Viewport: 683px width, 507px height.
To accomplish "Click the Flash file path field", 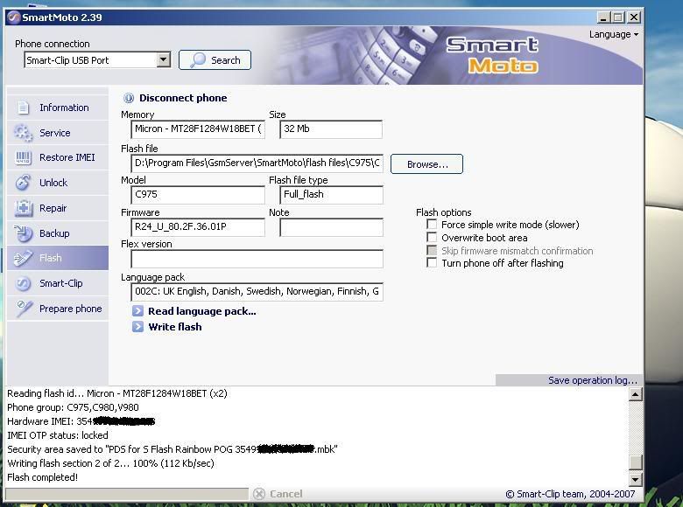I will (x=257, y=163).
